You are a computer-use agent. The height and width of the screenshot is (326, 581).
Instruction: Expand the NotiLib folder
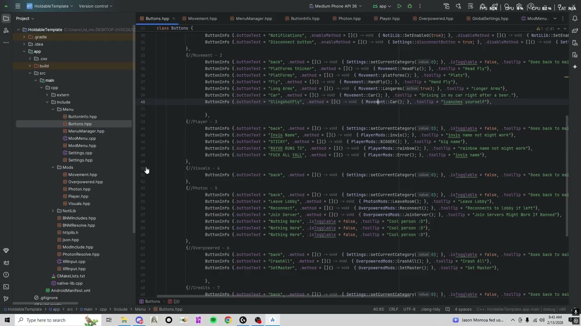tap(53, 211)
